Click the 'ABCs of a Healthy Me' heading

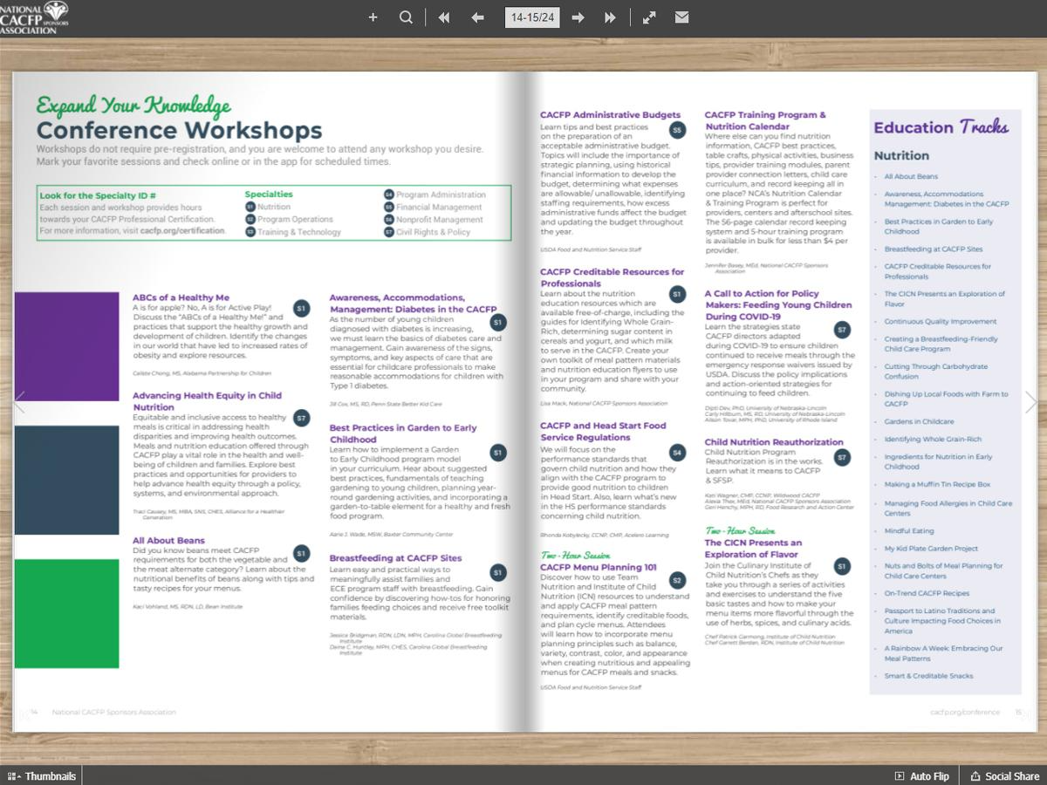(x=181, y=297)
